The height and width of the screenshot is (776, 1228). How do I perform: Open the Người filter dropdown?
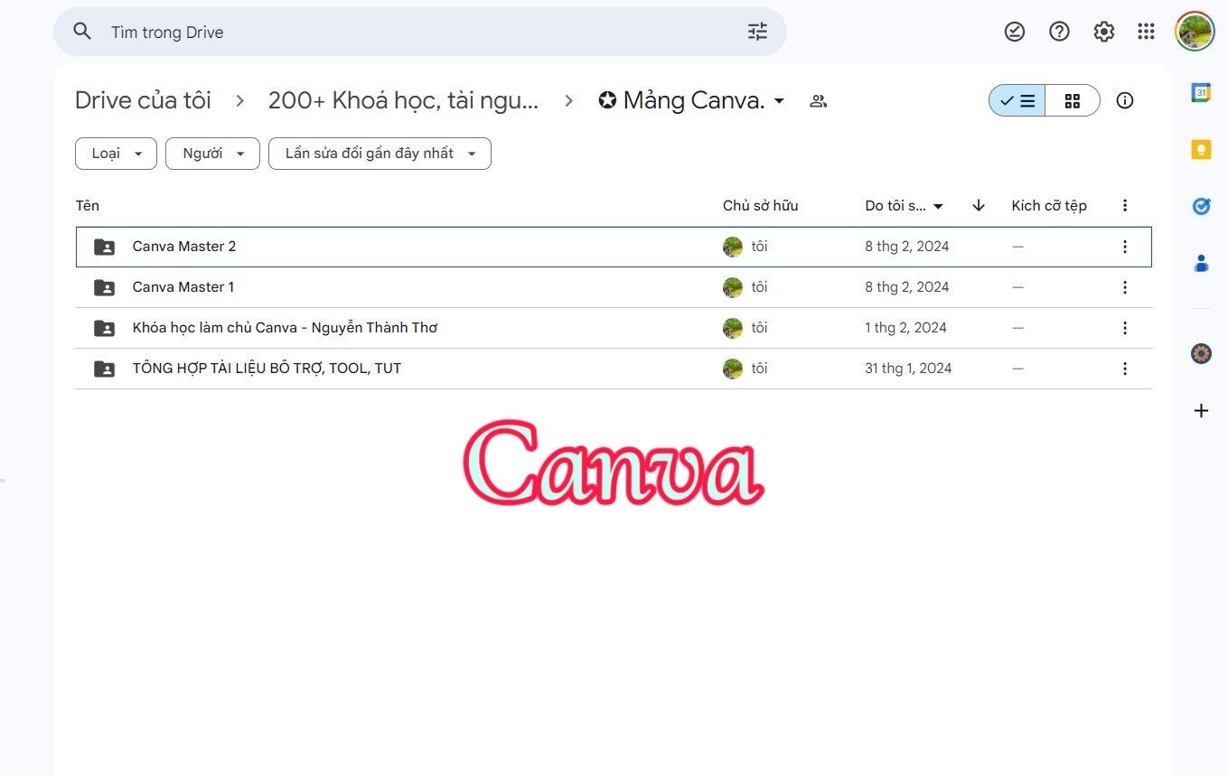click(212, 154)
